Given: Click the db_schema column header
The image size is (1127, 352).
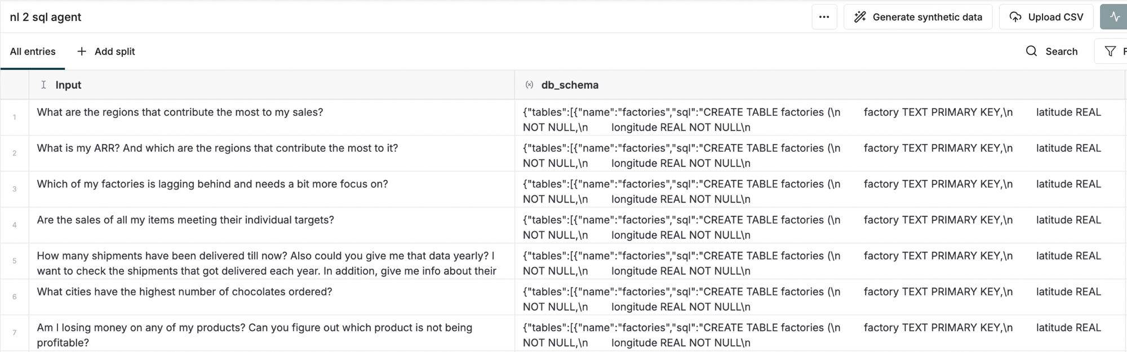Looking at the screenshot, I should coord(570,85).
